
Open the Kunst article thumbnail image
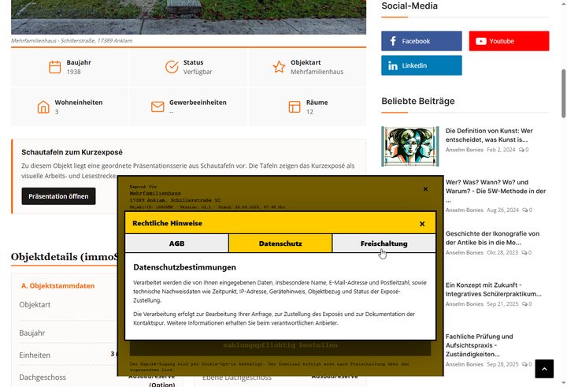(x=410, y=147)
